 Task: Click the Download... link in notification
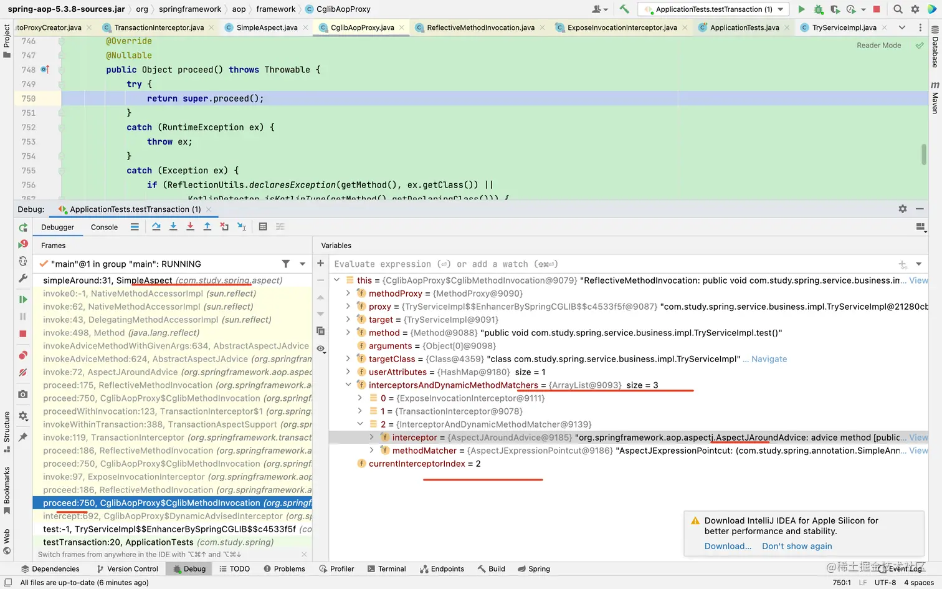click(728, 546)
